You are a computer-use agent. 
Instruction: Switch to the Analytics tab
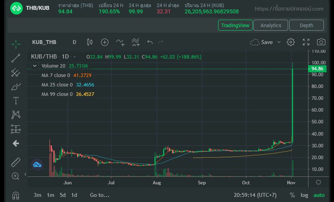(271, 25)
